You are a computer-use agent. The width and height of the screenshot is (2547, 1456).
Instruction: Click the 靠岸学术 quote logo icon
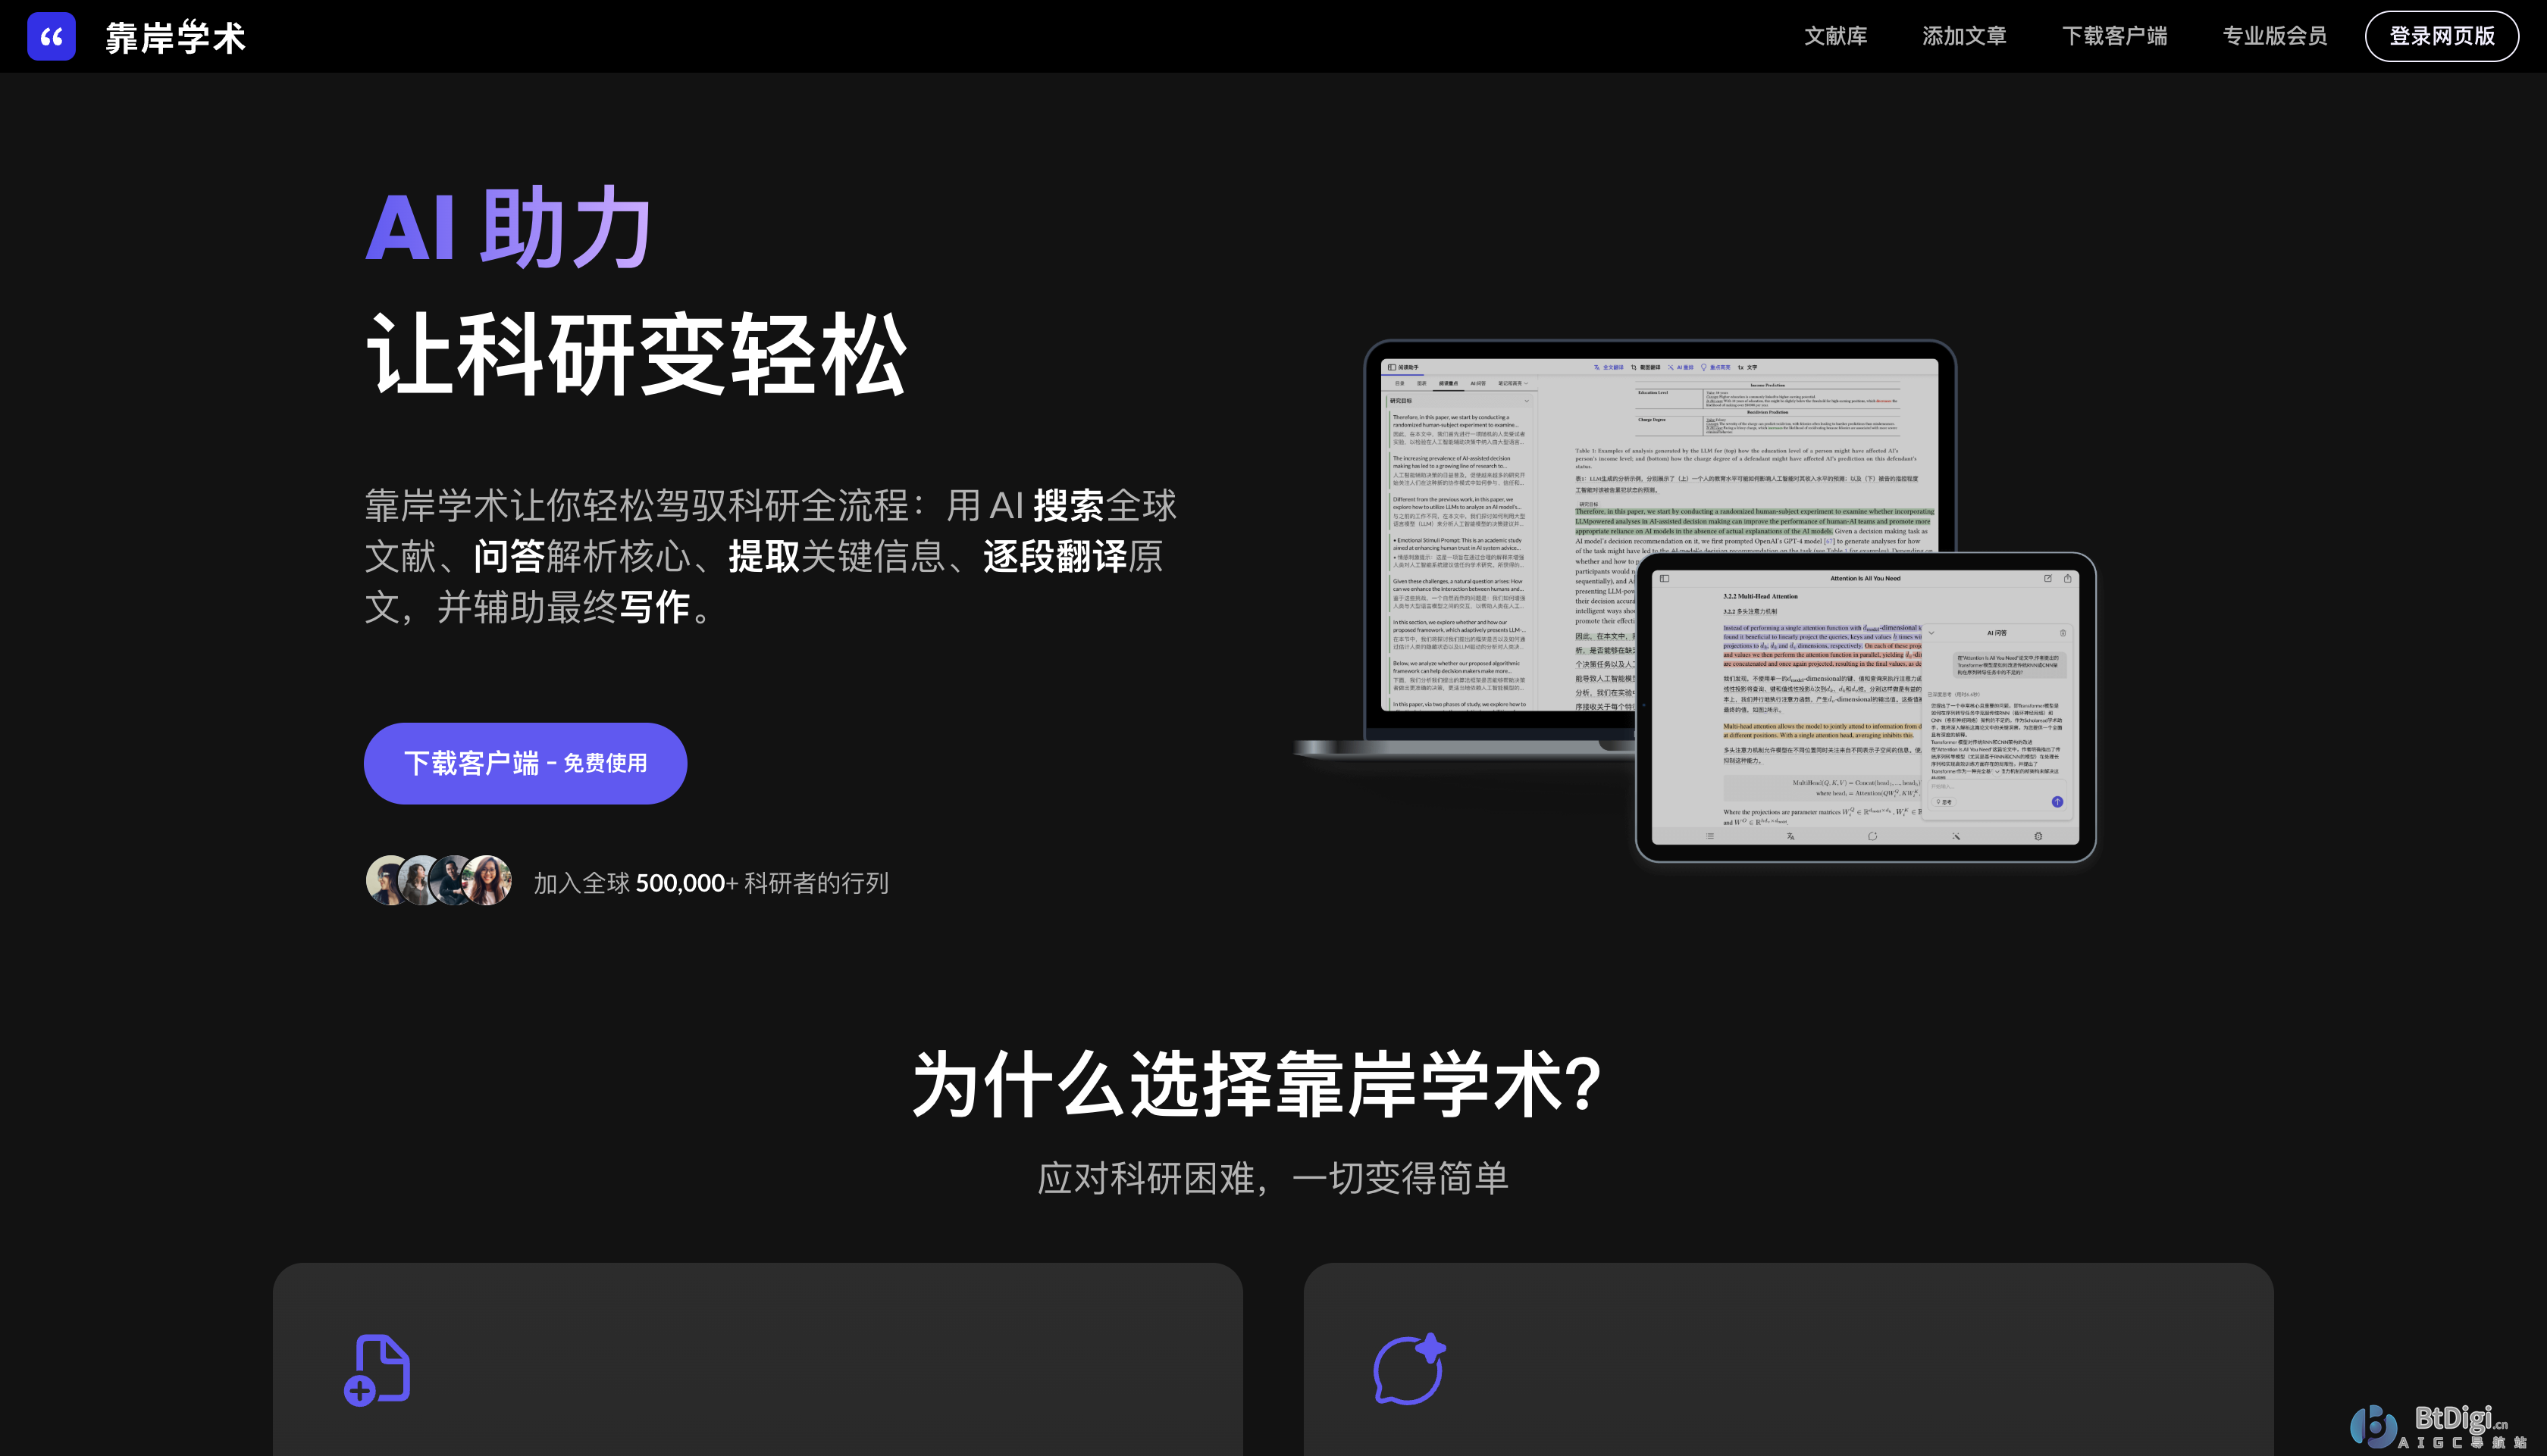(x=51, y=36)
